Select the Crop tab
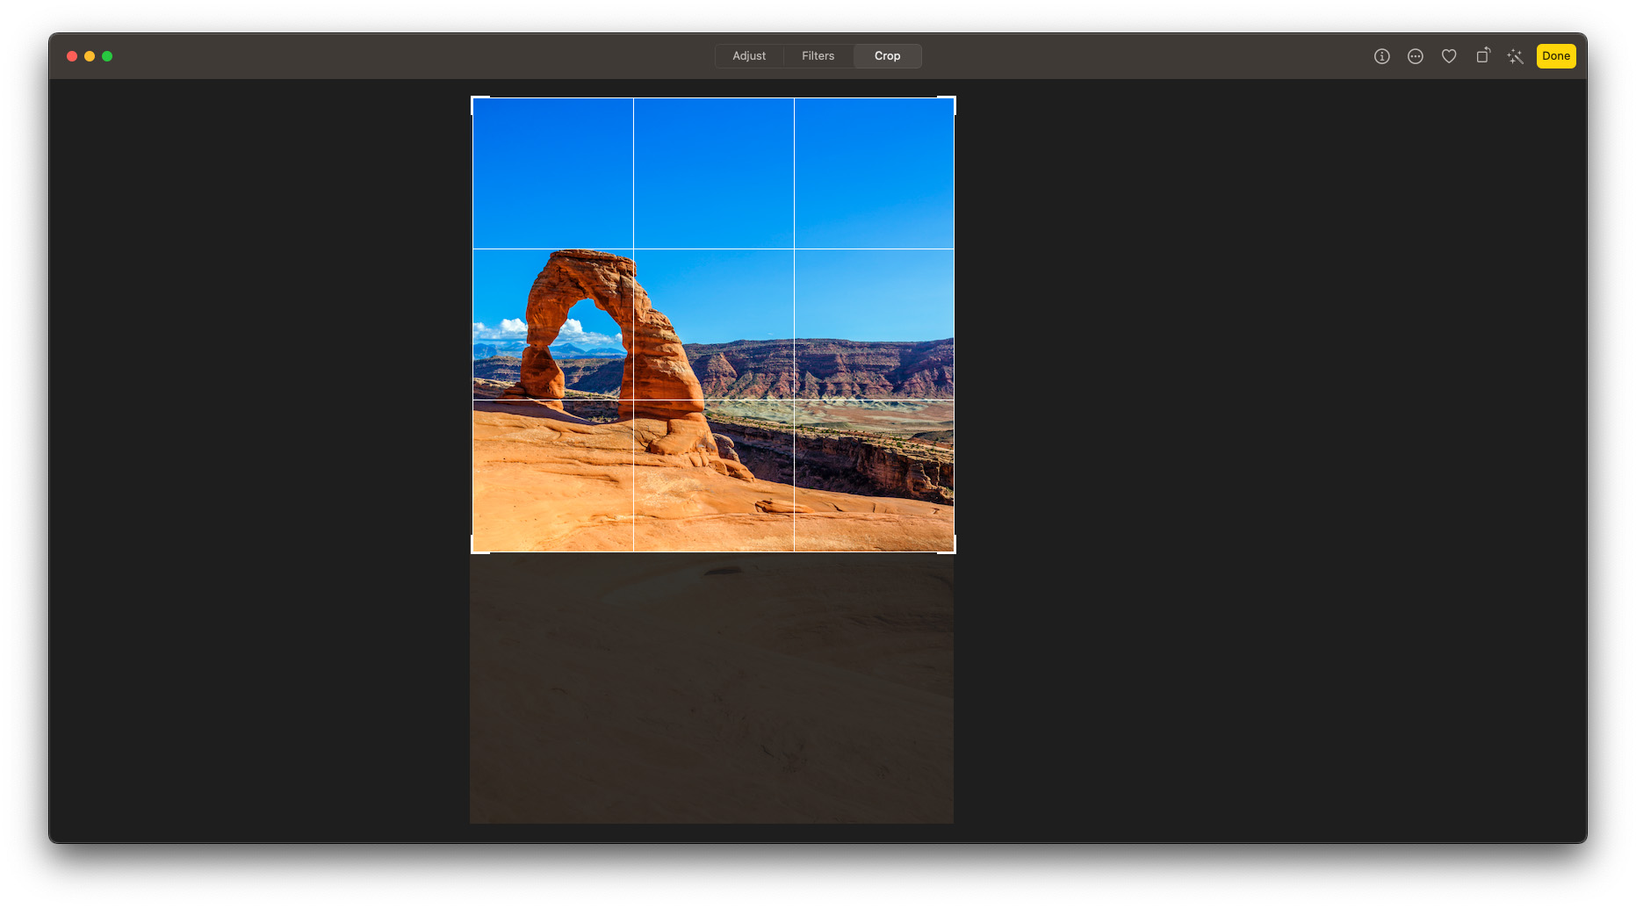This screenshot has width=1636, height=908. coord(887,56)
